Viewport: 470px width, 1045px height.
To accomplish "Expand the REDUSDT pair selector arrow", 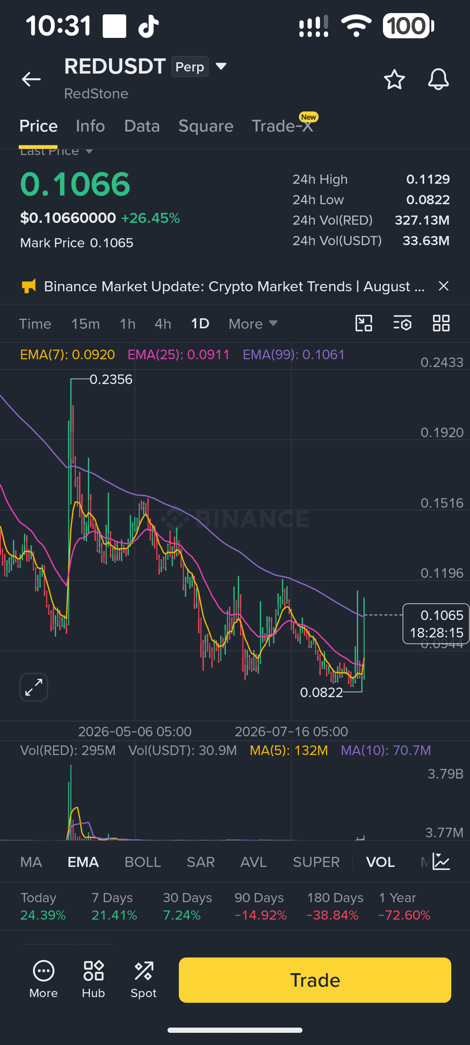I will pyautogui.click(x=221, y=66).
